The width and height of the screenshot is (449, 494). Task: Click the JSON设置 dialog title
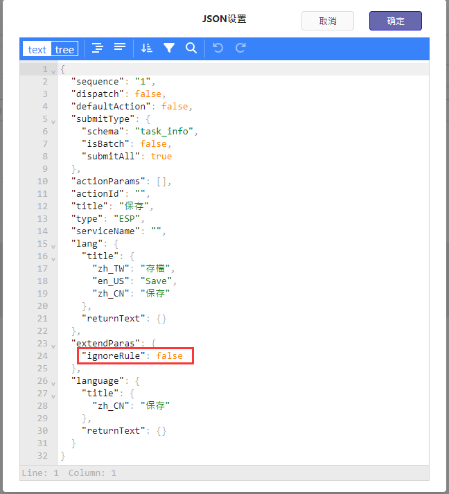click(224, 19)
